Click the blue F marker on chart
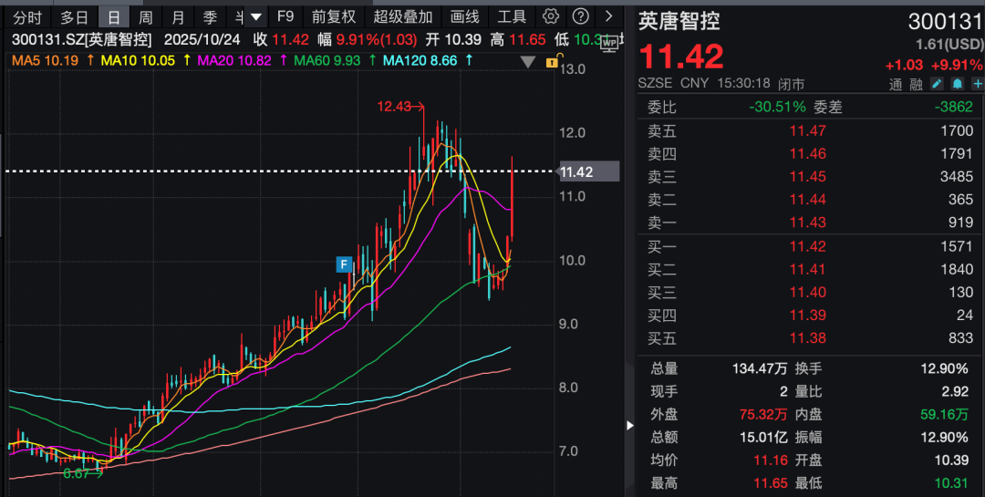985x497 pixels. coord(344,264)
